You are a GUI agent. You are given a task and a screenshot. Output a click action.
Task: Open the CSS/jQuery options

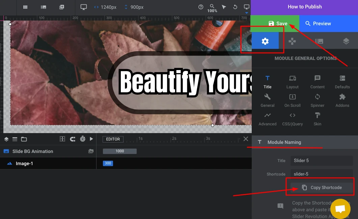[x=293, y=119]
